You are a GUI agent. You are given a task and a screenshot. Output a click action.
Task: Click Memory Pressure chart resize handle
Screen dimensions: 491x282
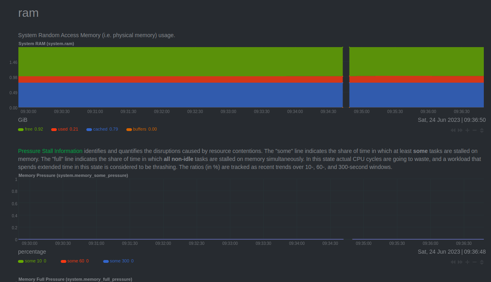point(482,262)
